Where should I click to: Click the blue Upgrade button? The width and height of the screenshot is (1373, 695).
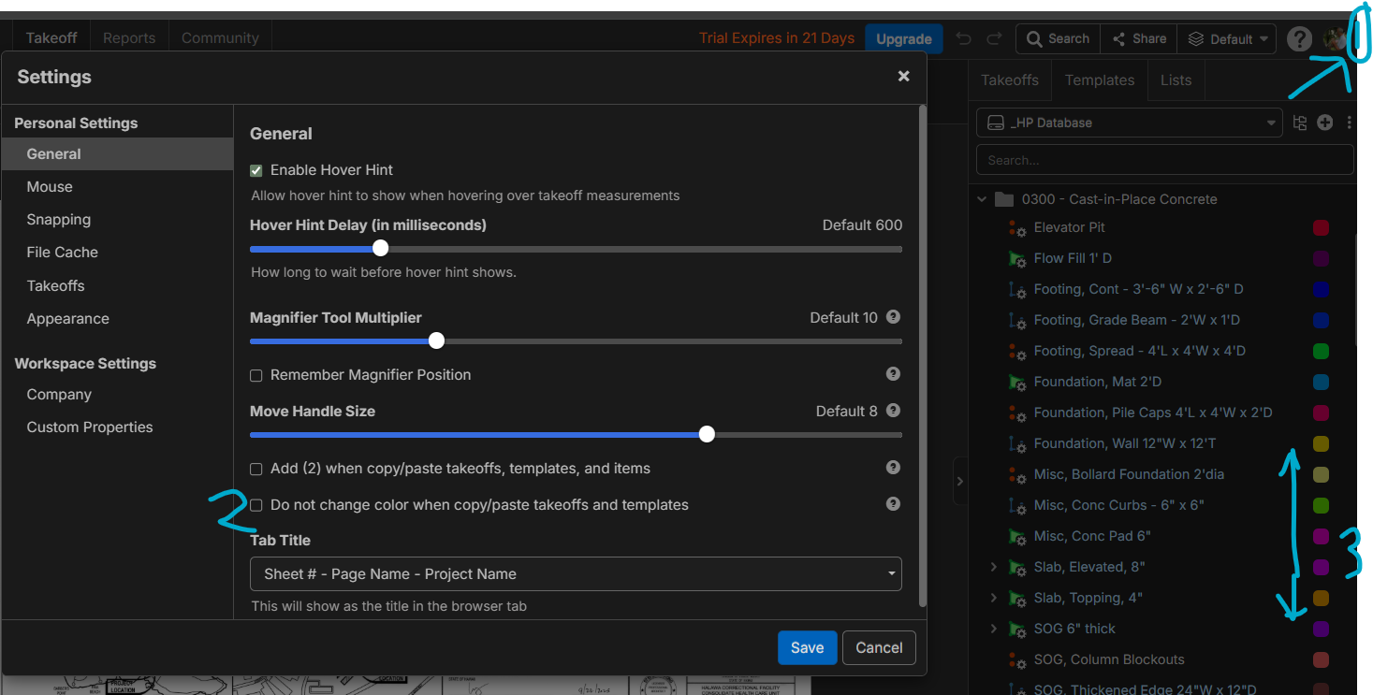coord(903,38)
